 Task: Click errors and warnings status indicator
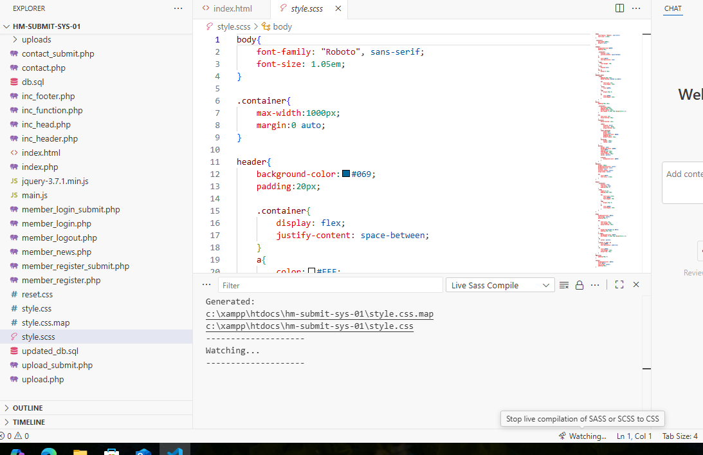[15, 436]
